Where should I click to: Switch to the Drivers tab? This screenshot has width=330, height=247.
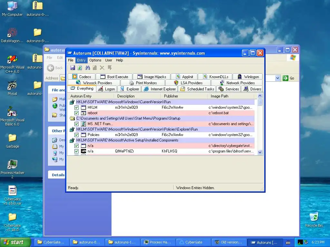pyautogui.click(x=252, y=89)
